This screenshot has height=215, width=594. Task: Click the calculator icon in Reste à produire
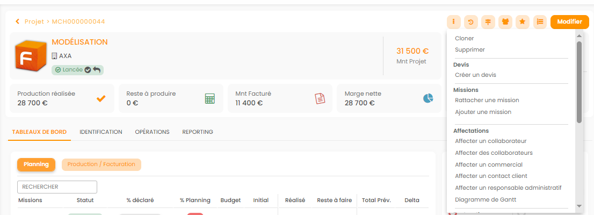pos(210,98)
